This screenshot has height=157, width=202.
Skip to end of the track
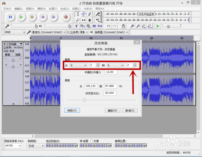point(54,17)
